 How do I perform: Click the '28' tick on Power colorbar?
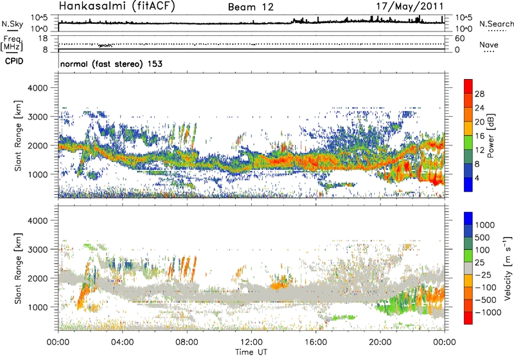pos(479,94)
